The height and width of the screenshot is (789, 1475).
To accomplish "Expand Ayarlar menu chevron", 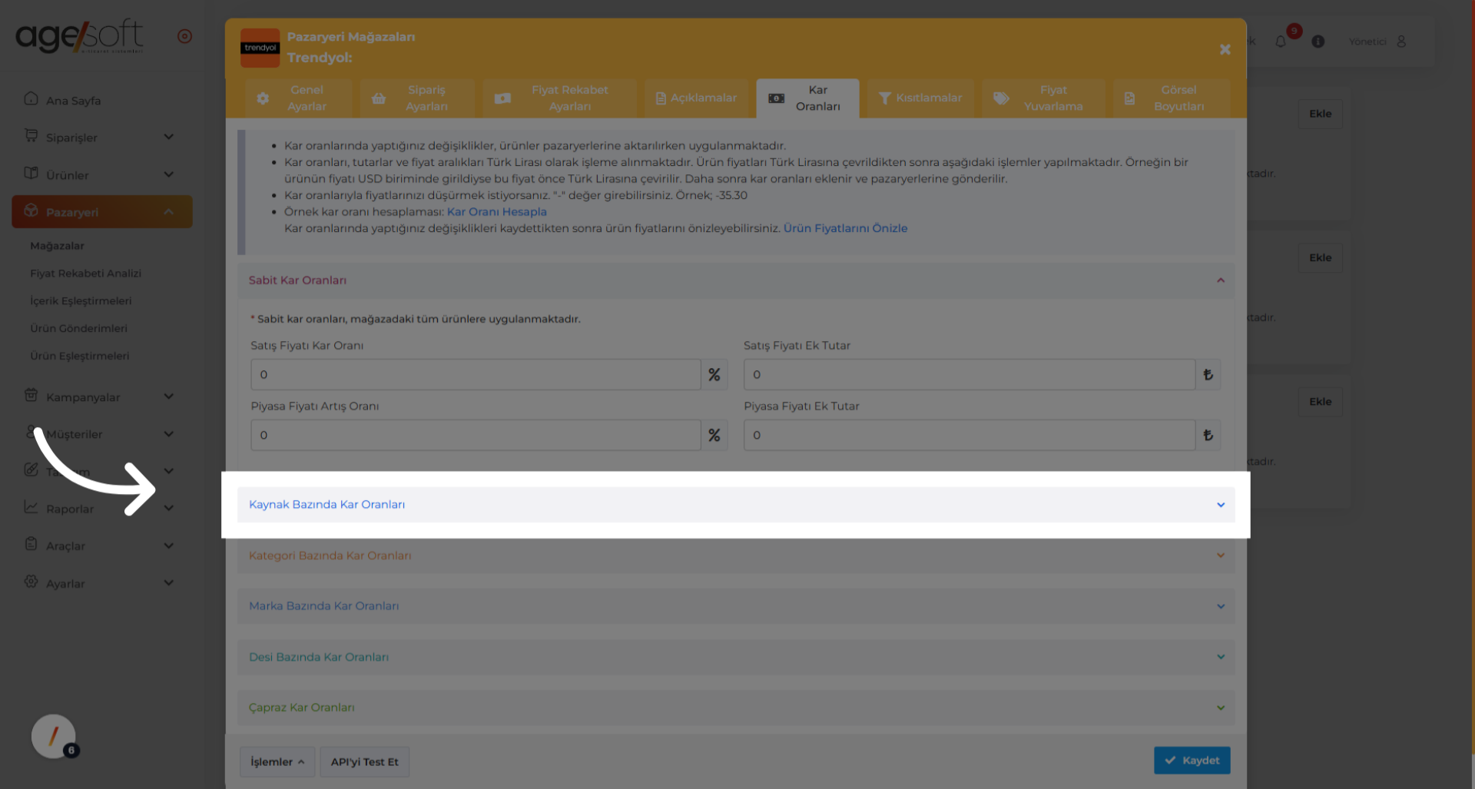I will coord(169,582).
